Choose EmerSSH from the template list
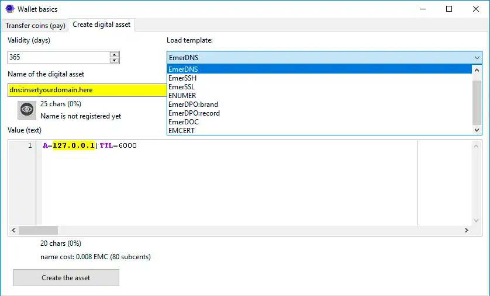The width and height of the screenshot is (490, 296). tap(319, 78)
